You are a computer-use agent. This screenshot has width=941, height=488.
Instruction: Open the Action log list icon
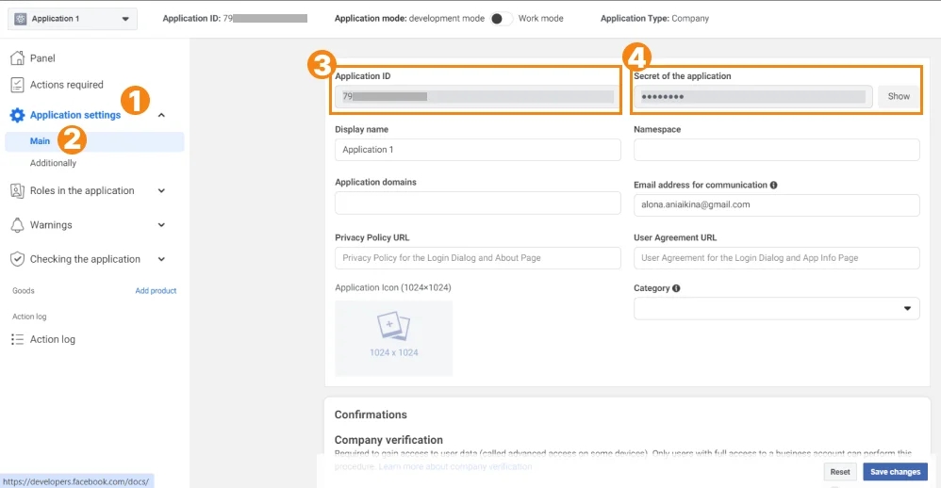tap(17, 339)
